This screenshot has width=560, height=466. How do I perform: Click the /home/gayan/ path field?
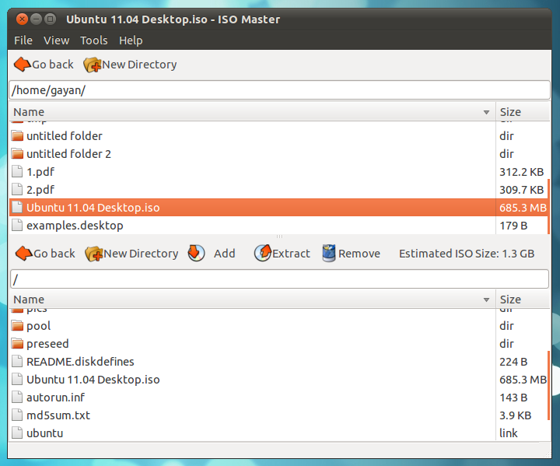pos(279,90)
